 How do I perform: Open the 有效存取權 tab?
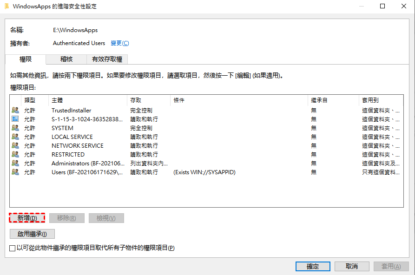(107, 59)
